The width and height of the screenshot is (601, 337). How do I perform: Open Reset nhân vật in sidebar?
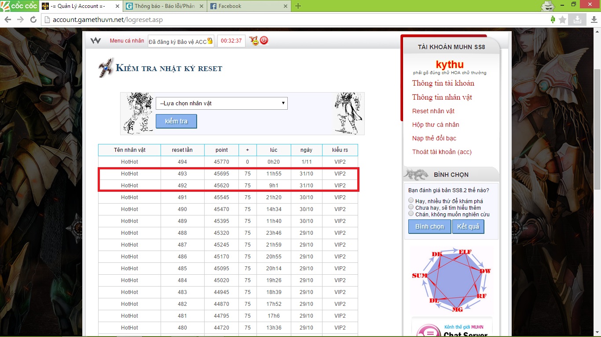[433, 111]
